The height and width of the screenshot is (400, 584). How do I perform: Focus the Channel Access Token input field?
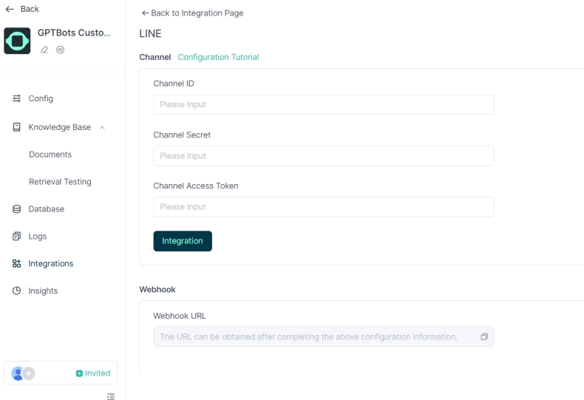323,207
